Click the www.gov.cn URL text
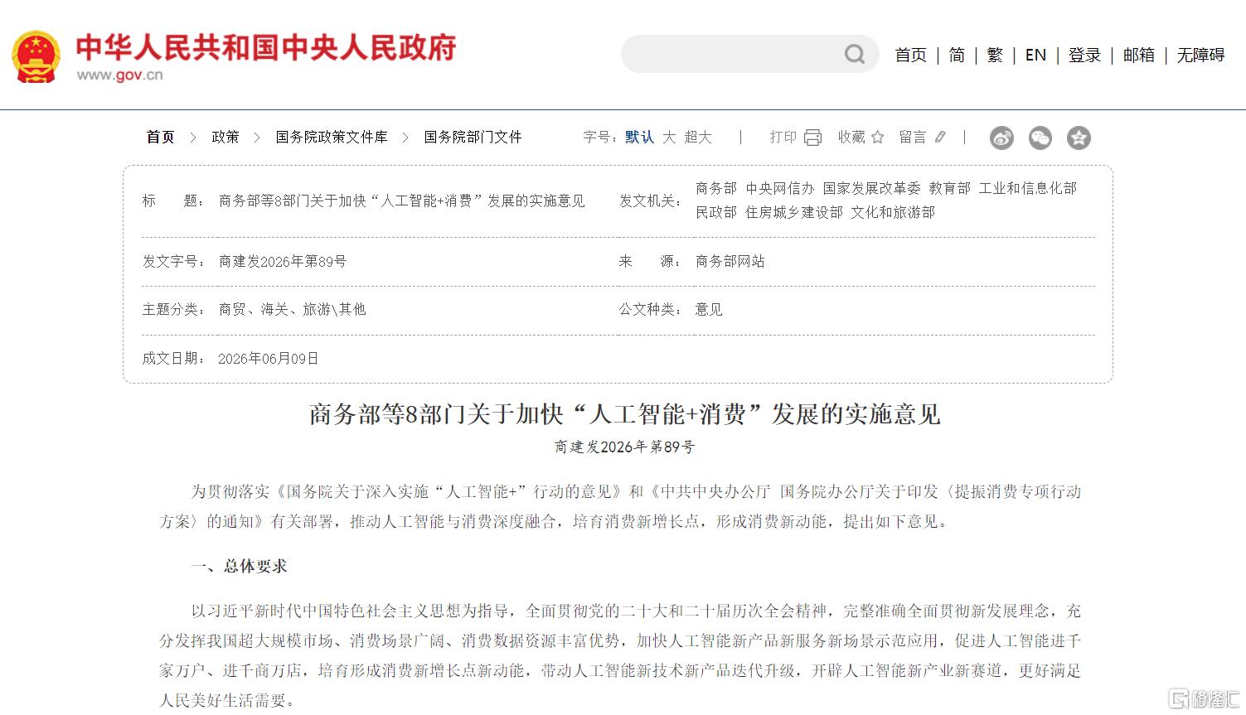 (x=120, y=75)
